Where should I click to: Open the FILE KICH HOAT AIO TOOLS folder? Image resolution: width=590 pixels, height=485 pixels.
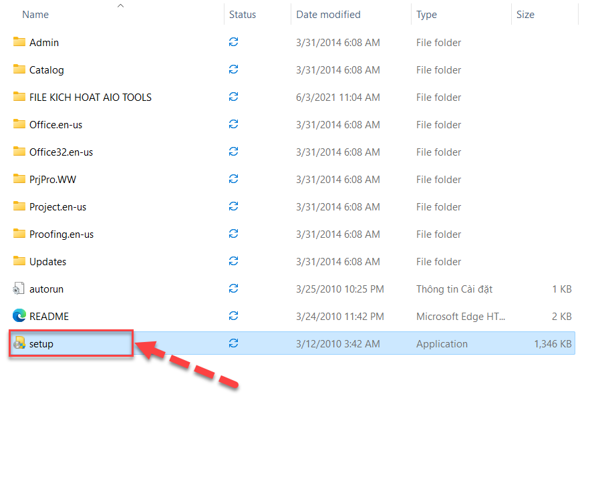pos(90,97)
